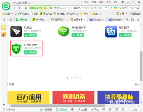143x112 pixels.
Task: Collapse the sidebar with left arrow icon
Action: click(x=4, y=20)
